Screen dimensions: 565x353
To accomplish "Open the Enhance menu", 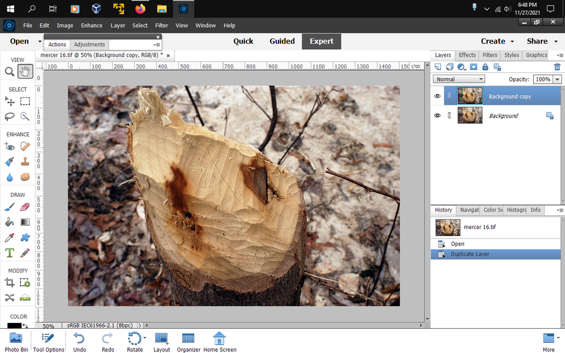I will point(91,25).
